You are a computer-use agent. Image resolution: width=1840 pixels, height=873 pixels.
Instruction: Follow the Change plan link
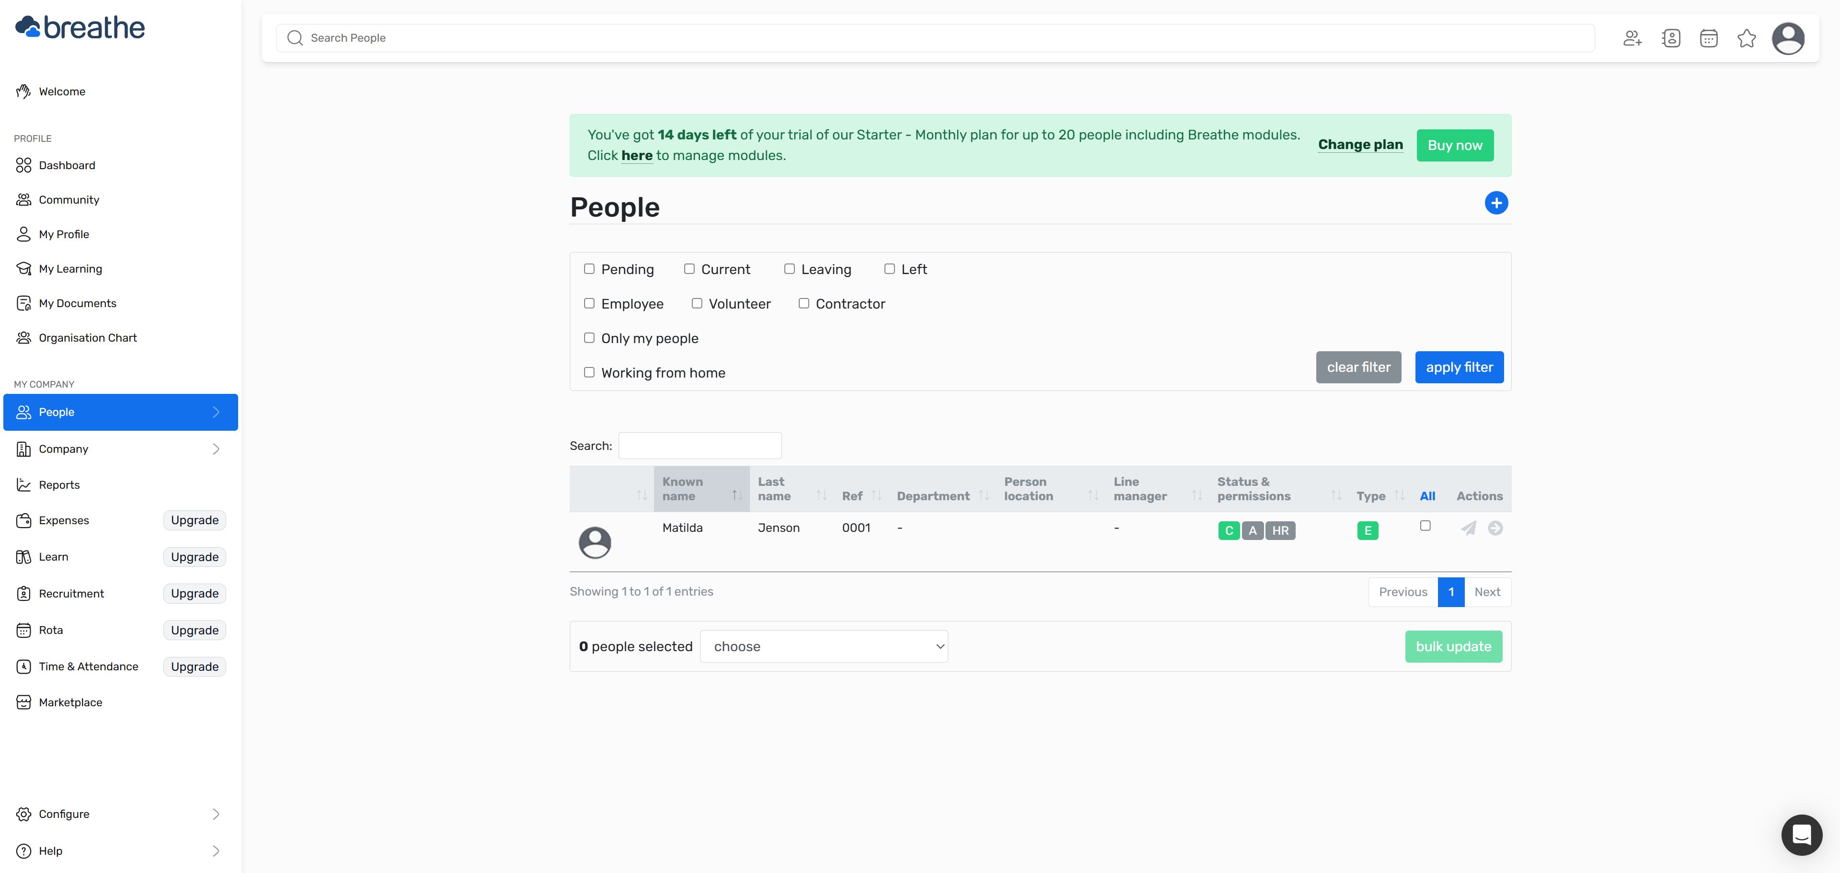tap(1359, 144)
